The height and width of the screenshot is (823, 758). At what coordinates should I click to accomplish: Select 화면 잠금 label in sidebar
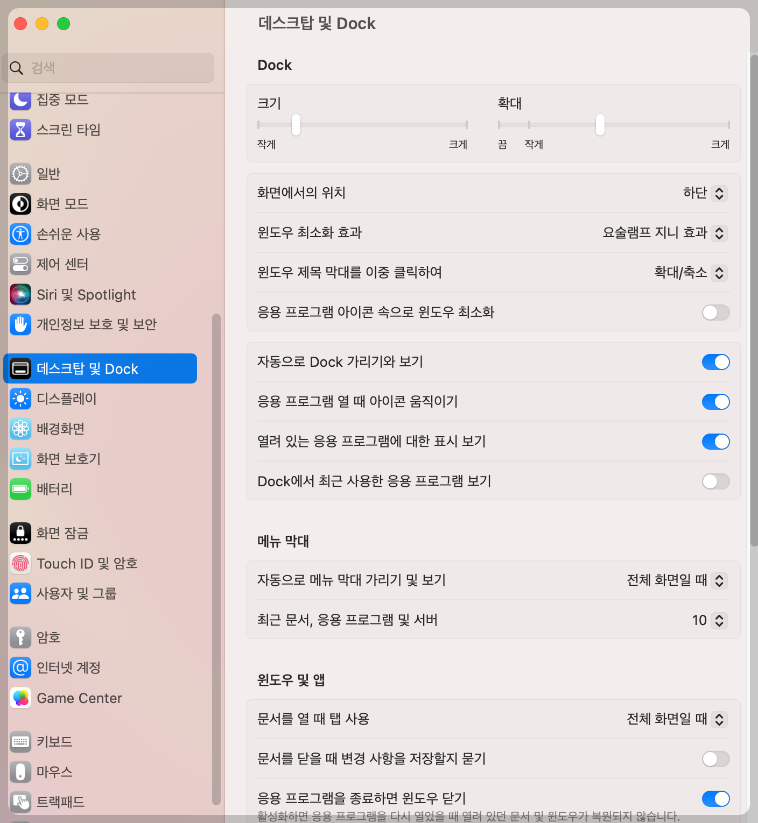tap(62, 533)
